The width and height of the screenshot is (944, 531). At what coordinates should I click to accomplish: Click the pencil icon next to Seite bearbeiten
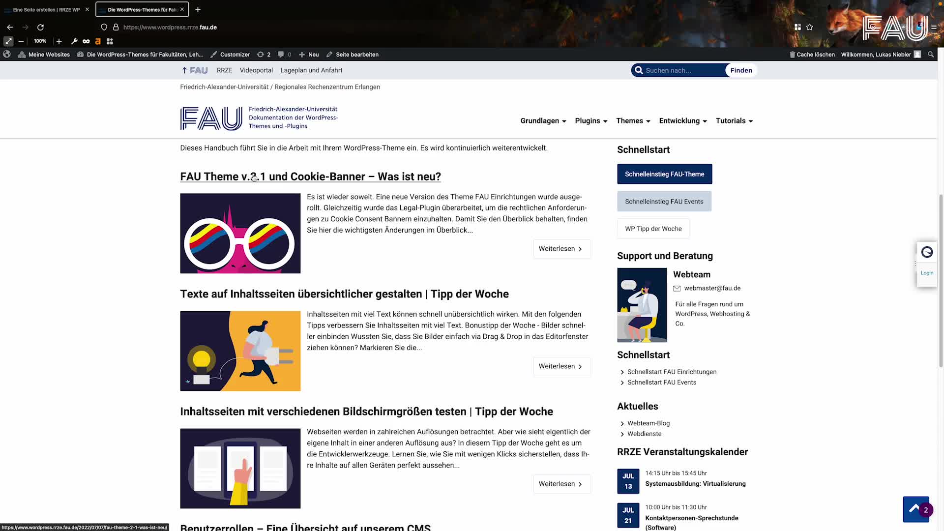[328, 55]
